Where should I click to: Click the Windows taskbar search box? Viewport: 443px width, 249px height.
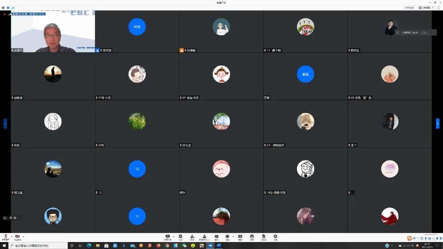(x=38, y=246)
